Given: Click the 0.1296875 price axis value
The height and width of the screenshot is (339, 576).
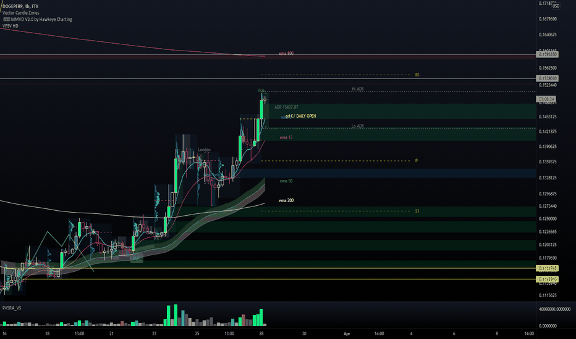Looking at the screenshot, I should (548, 194).
